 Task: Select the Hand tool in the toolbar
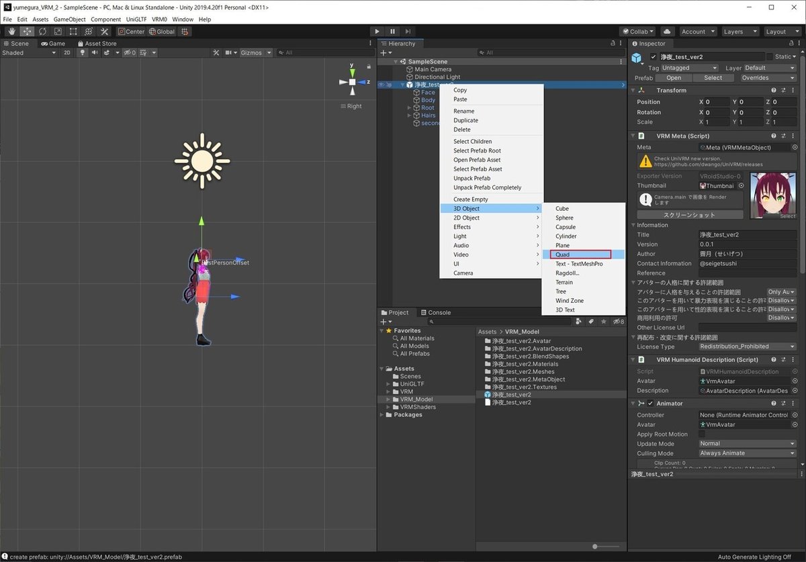click(x=13, y=32)
